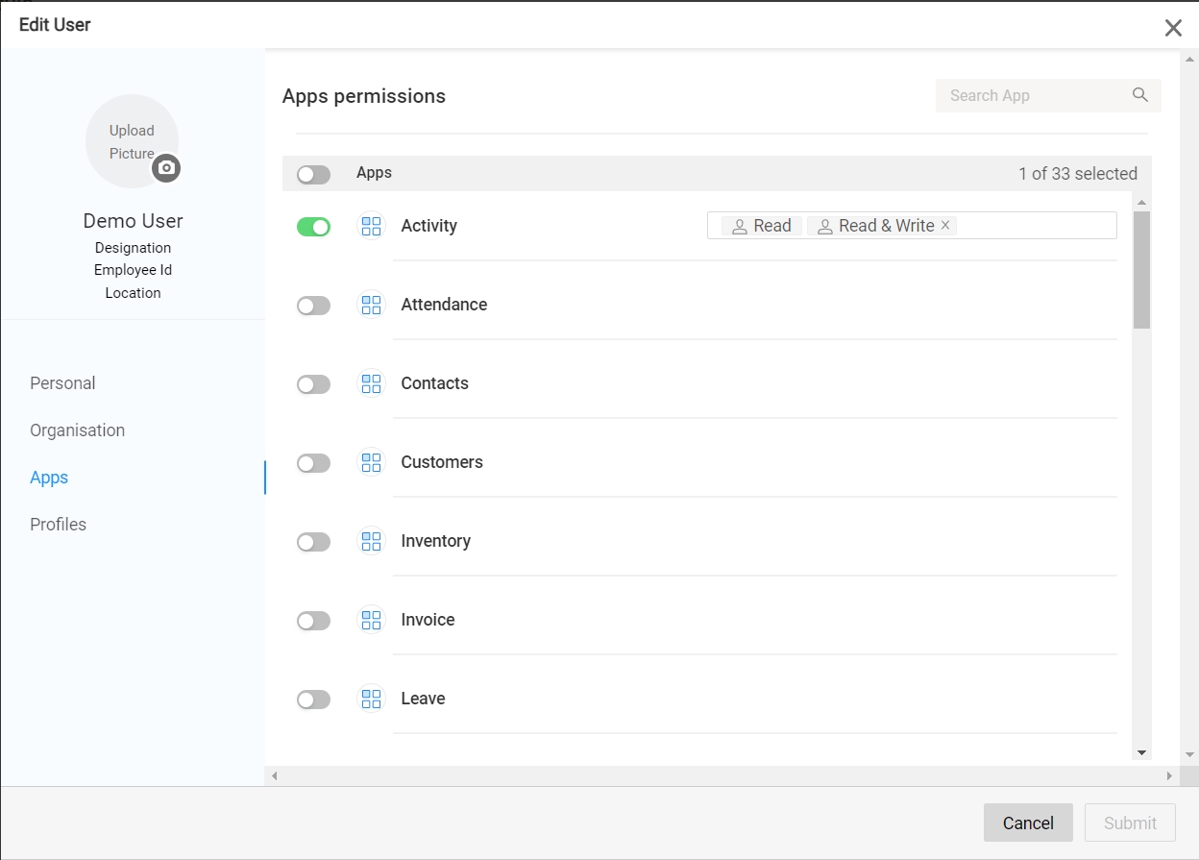Click the search magnifier icon
Image resolution: width=1199 pixels, height=860 pixels.
coord(1139,95)
